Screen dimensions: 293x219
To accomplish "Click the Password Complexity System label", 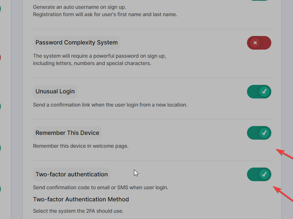I will tap(77, 43).
